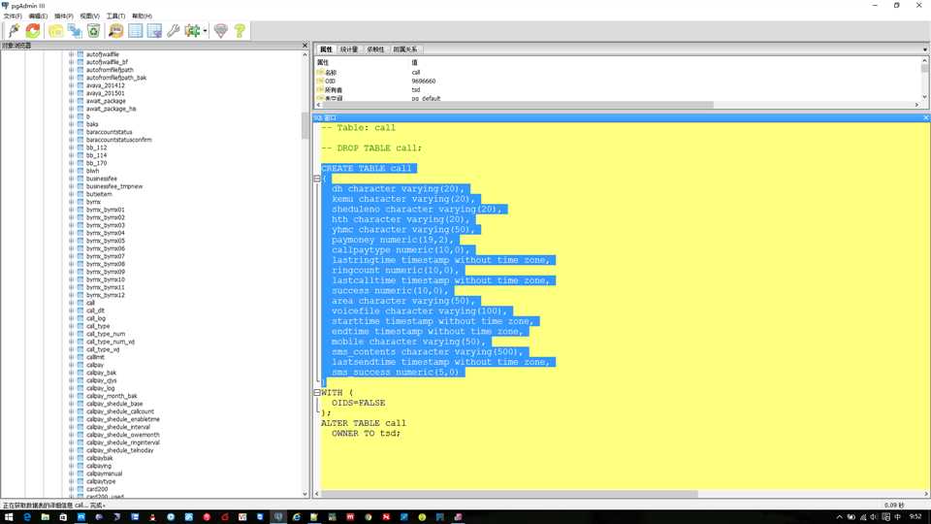Screen dimensions: 931x524
Task: Select the call_type table in tree
Action: [98, 326]
